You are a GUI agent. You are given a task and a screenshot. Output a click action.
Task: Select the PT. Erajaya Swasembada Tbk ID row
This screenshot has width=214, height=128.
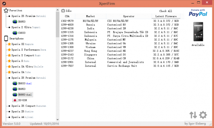click(120, 32)
